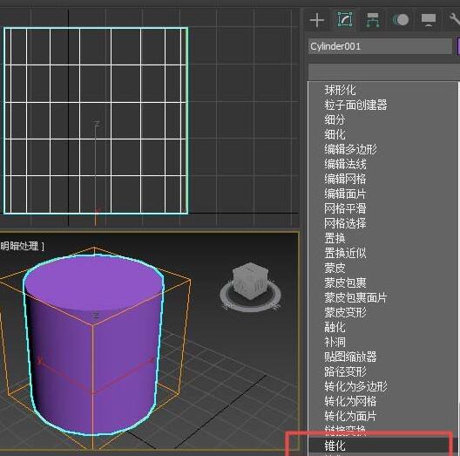Image resolution: width=460 pixels, height=456 pixels.
Task: Open the Utilities wrench icon
Action: [x=454, y=20]
